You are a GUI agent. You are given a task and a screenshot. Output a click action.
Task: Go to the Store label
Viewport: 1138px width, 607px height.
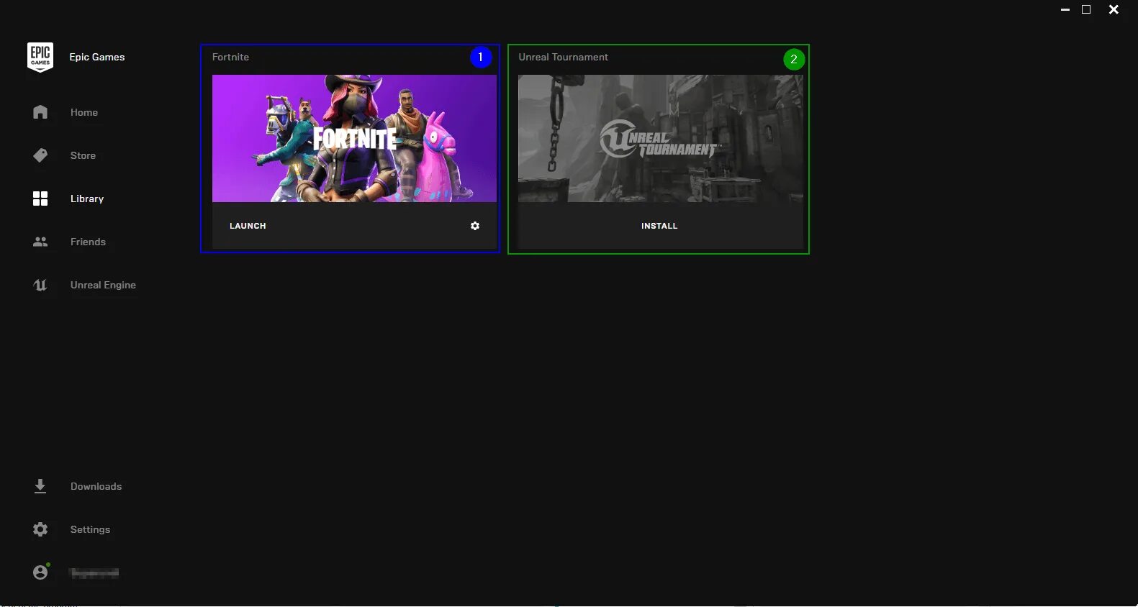click(83, 155)
